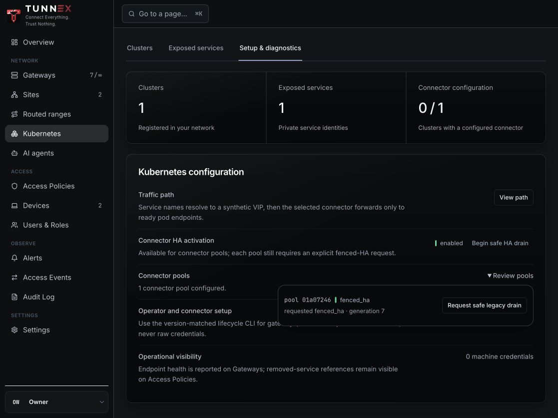Click the Alerts bell icon

click(14, 258)
